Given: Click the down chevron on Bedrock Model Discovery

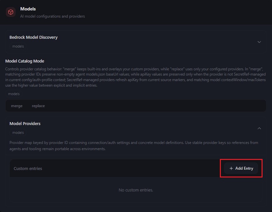Looking at the screenshot, I should [259, 42].
